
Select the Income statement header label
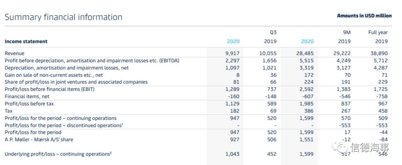26,42
